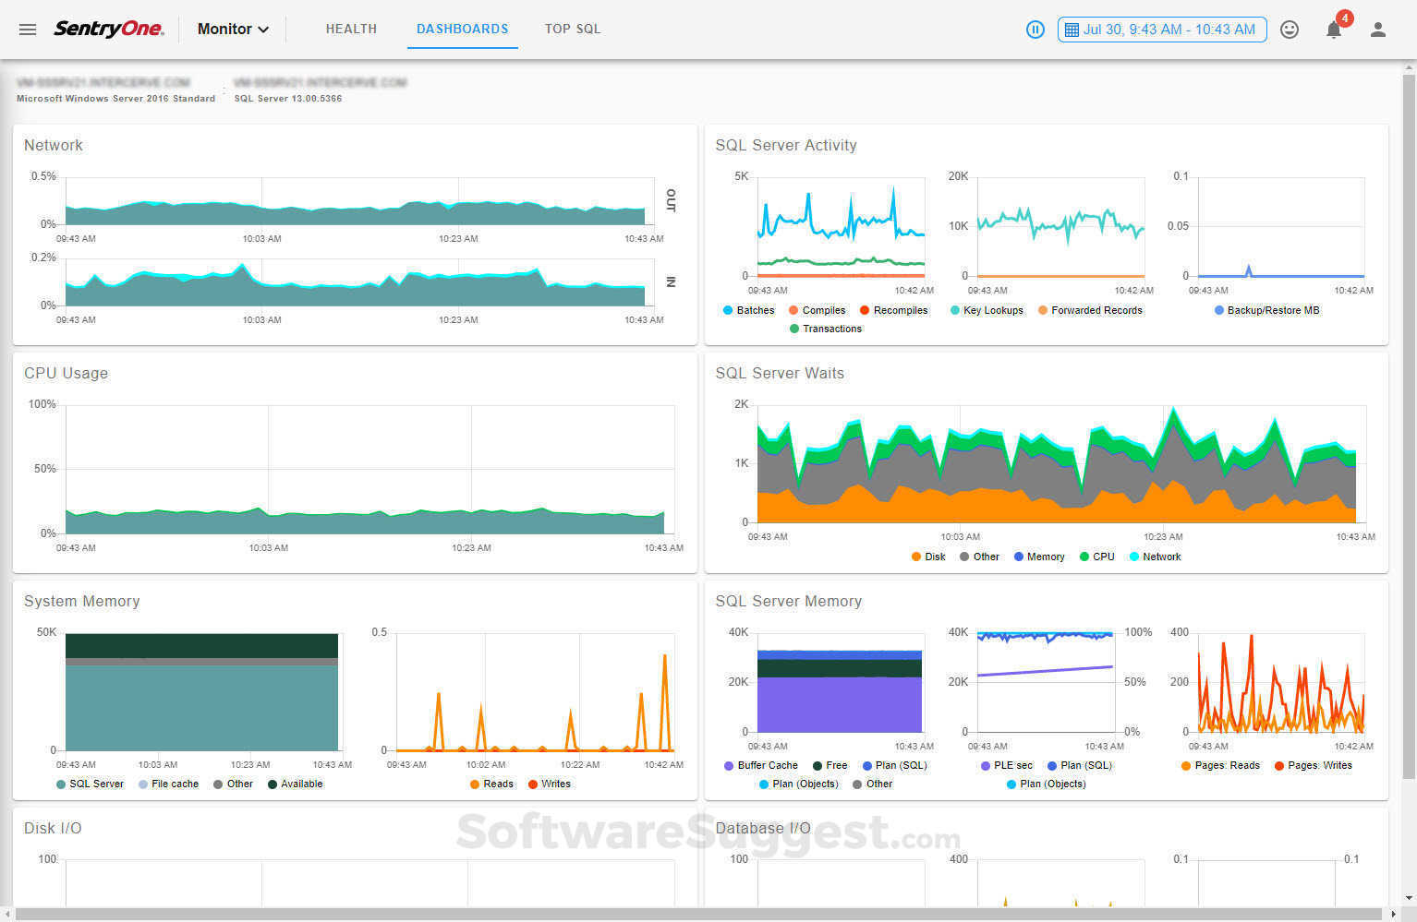The image size is (1417, 922).
Task: Expand the Monitor product dropdown
Action: click(x=233, y=30)
